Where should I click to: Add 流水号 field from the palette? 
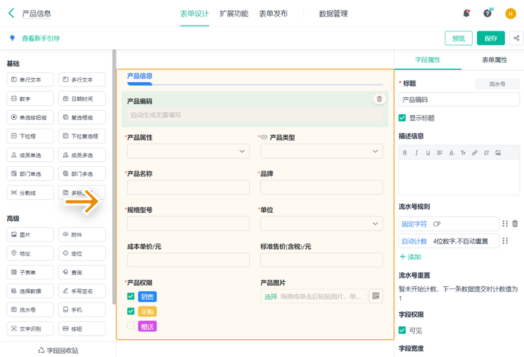[30, 310]
